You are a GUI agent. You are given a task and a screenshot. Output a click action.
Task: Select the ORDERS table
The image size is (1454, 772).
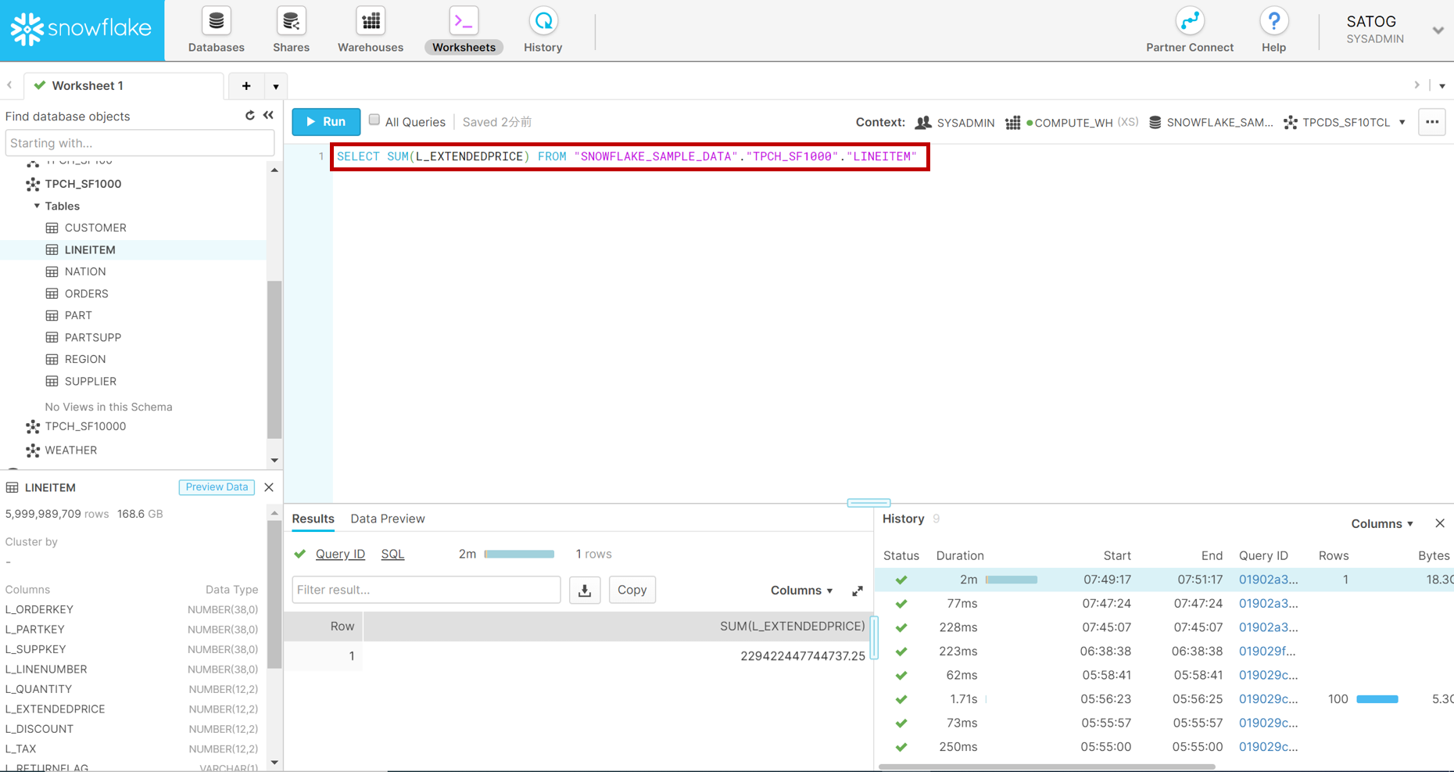(87, 293)
